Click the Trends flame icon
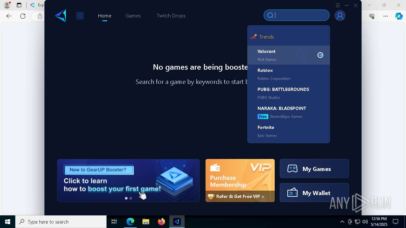Image resolution: width=406 pixels, height=228 pixels. 253,37
